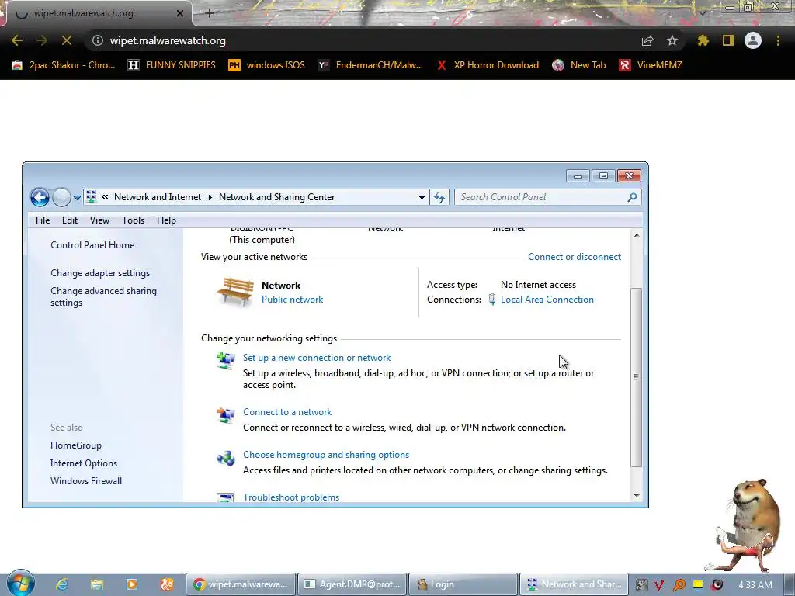Open New Tab bookmark
Viewport: 795px width, 596px height.
click(579, 65)
